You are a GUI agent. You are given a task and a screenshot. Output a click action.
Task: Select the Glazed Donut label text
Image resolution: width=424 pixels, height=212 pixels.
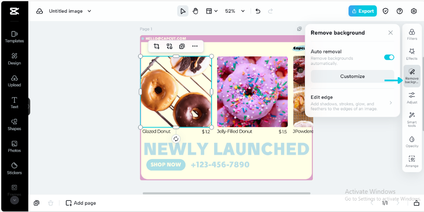click(x=156, y=131)
